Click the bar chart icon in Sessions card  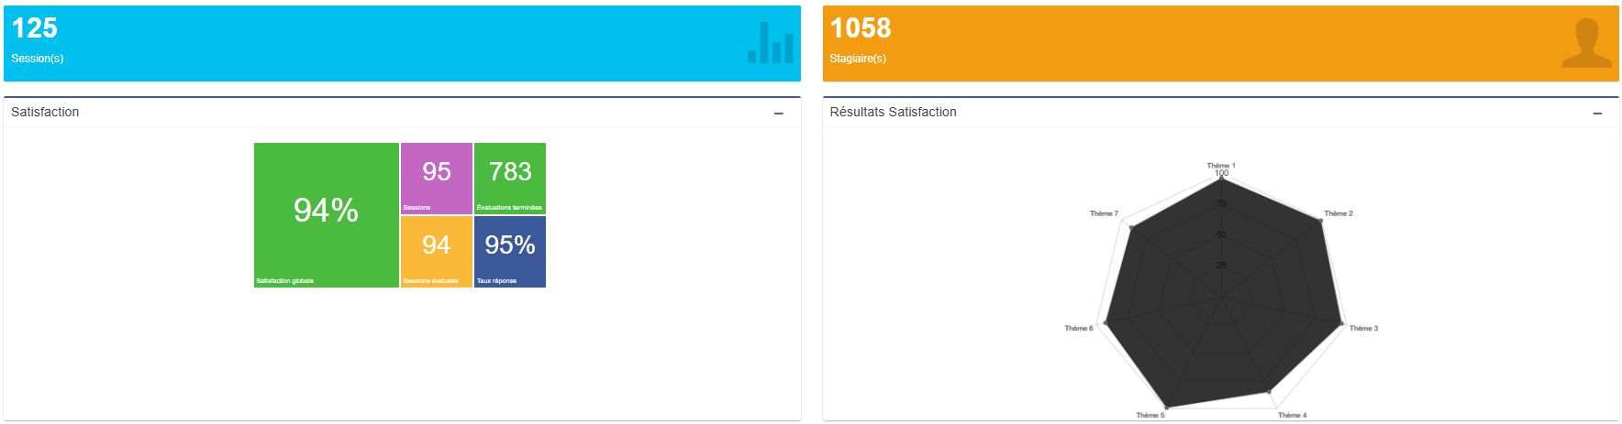770,43
